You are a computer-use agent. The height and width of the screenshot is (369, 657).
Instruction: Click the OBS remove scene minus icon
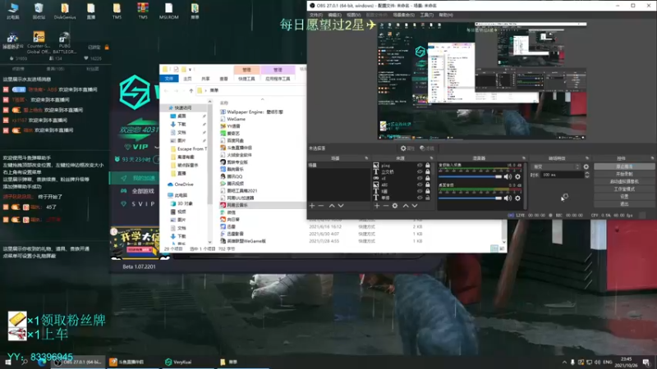tap(321, 206)
